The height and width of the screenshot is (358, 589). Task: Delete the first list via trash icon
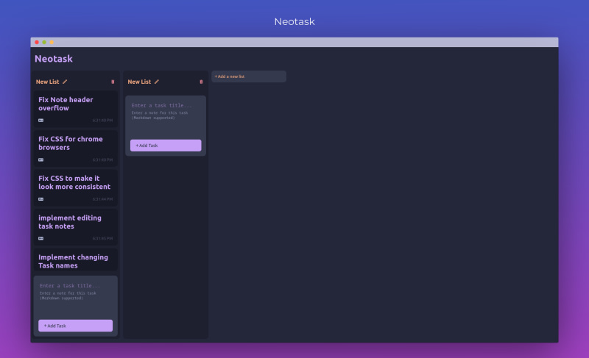113,82
